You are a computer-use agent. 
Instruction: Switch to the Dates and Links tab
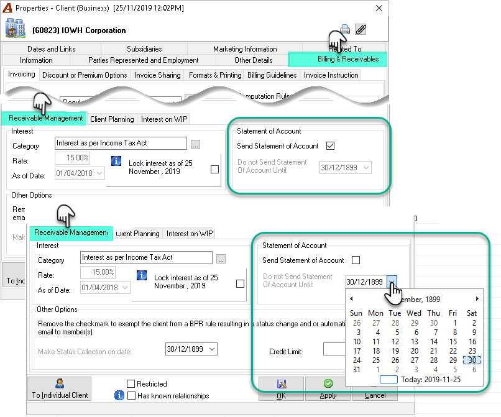tap(52, 49)
